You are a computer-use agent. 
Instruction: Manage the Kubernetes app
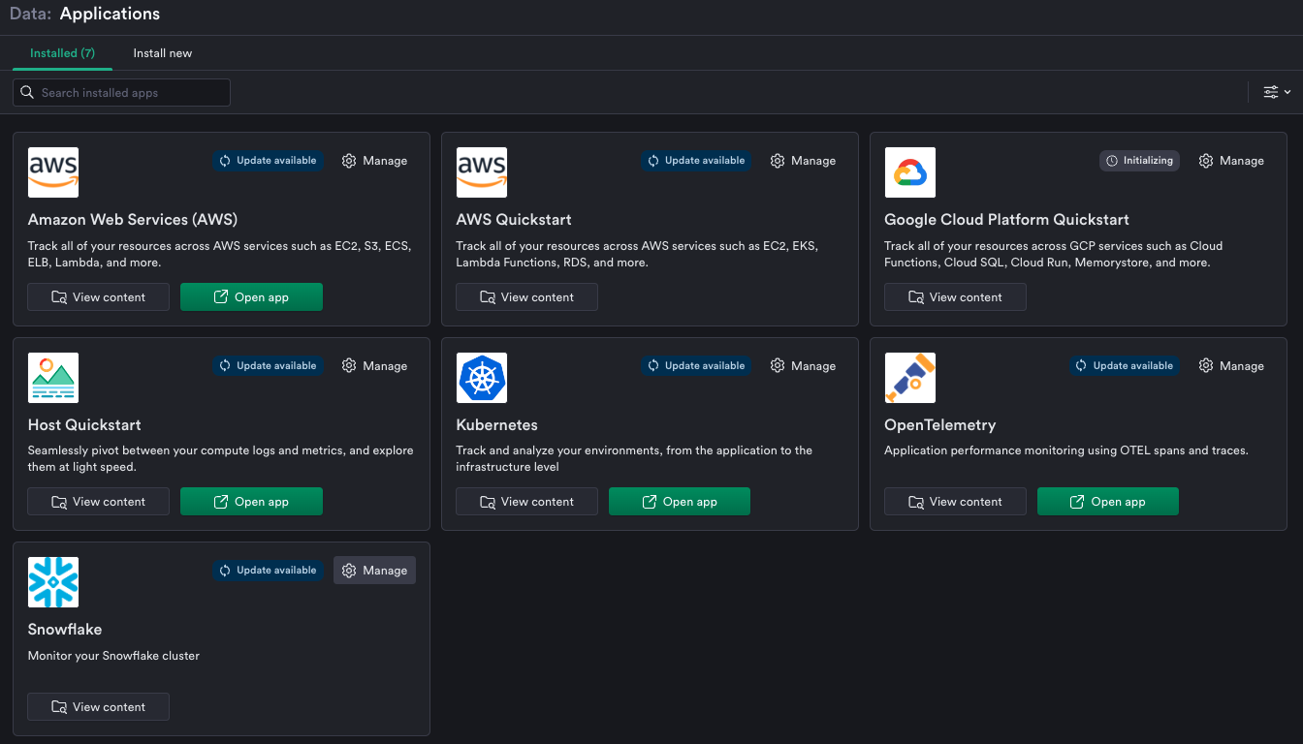[x=804, y=366]
